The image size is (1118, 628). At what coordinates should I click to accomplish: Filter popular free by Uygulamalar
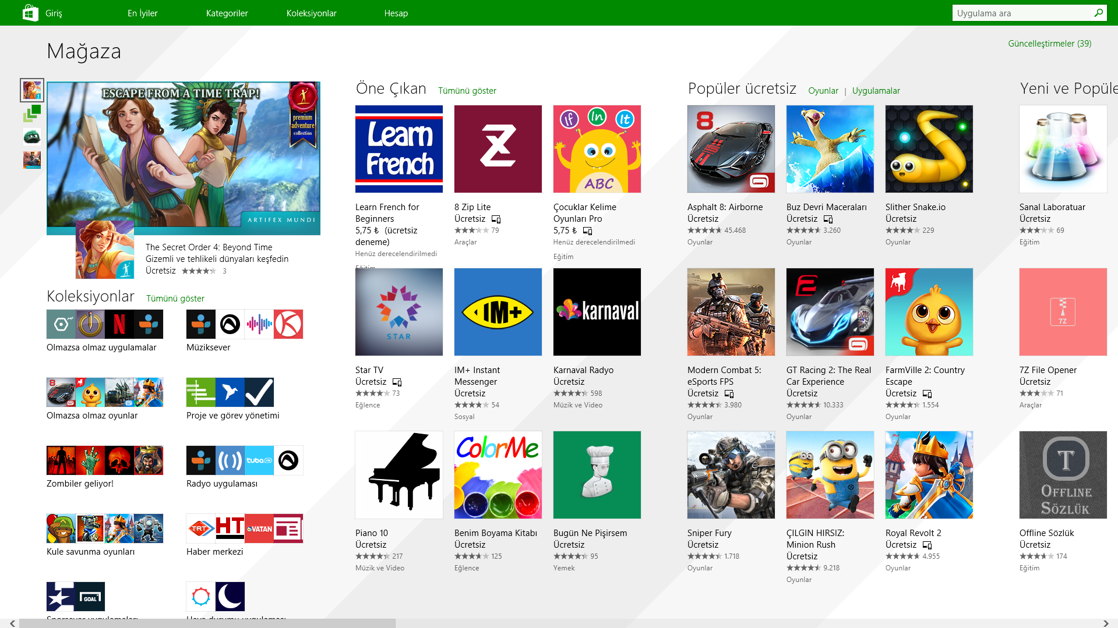876,91
